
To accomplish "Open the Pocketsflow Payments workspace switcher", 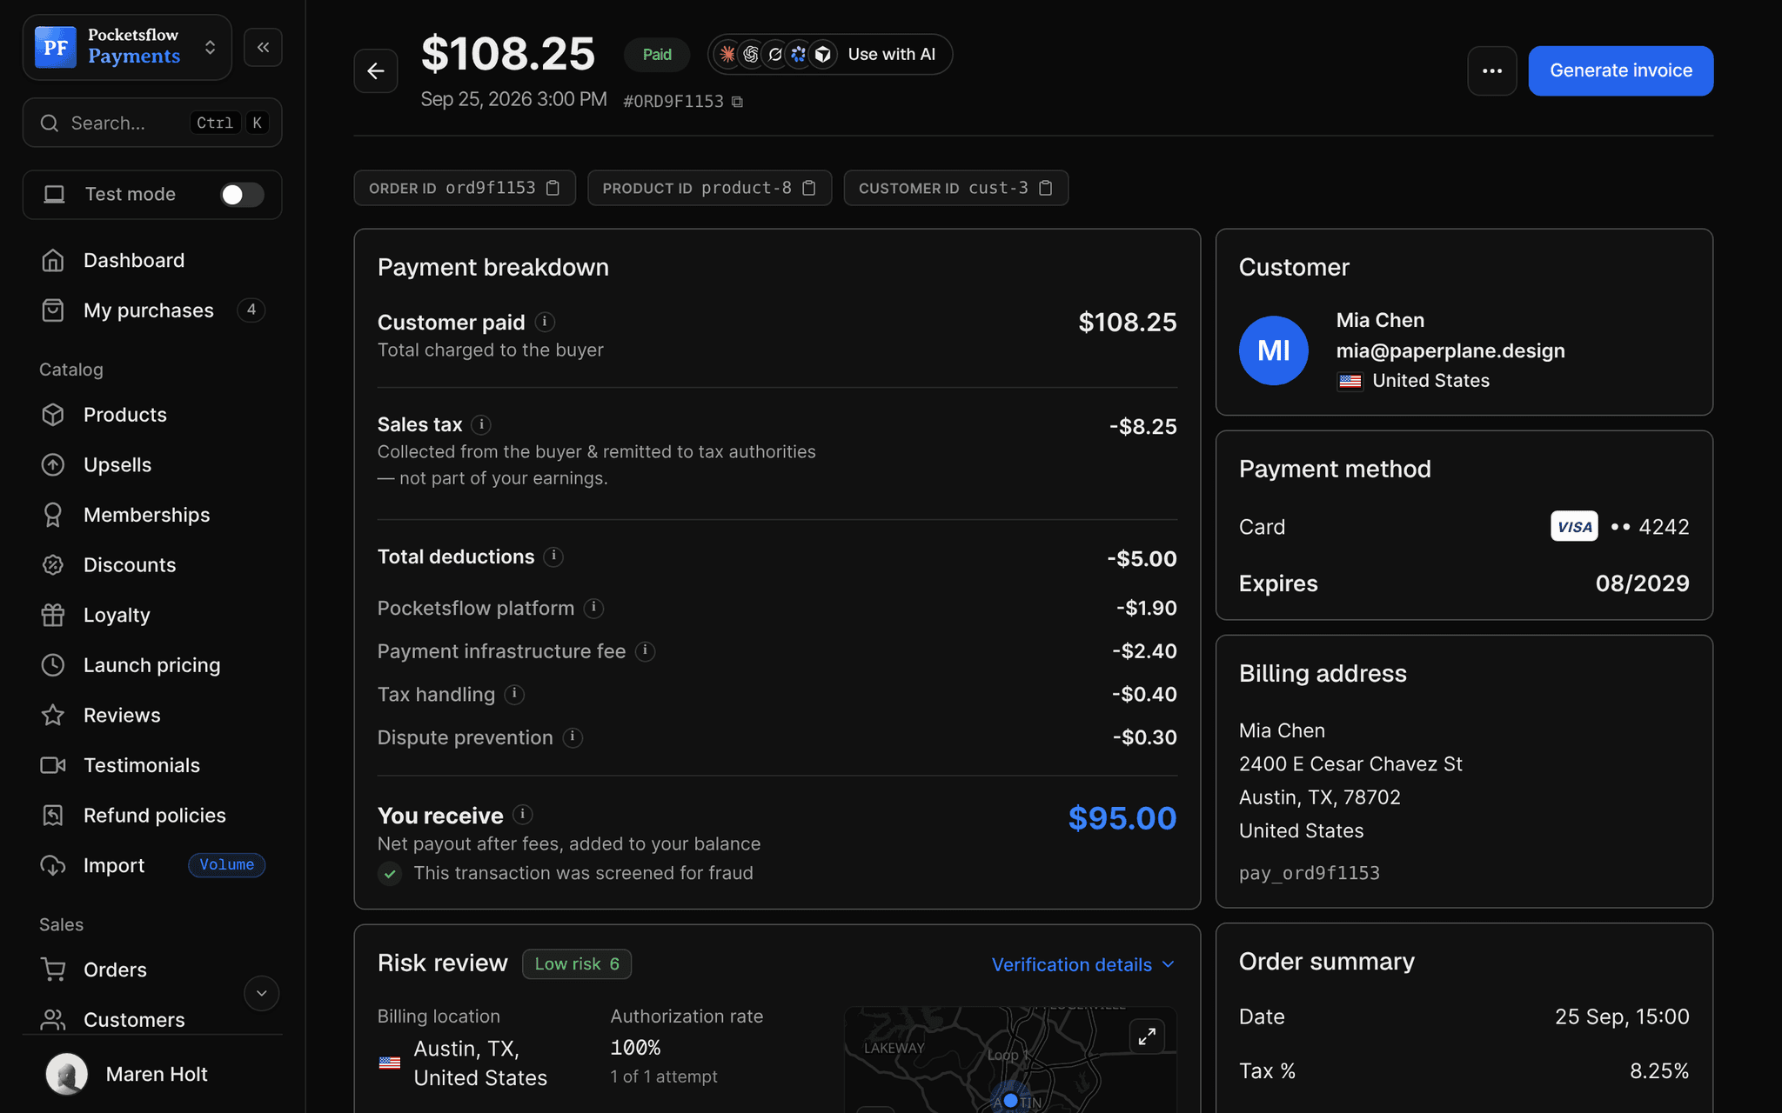I will pyautogui.click(x=127, y=47).
